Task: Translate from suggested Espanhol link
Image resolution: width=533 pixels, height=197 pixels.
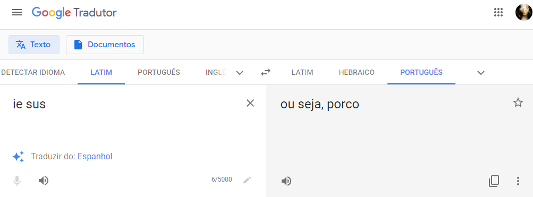Action: pos(95,157)
